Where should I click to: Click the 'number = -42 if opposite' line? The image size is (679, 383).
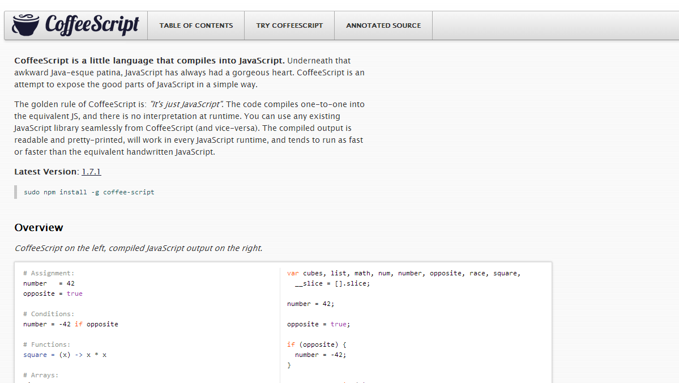pos(71,324)
